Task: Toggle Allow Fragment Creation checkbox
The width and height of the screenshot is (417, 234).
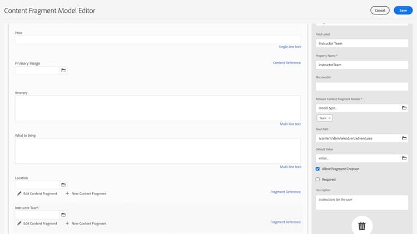Action: click(x=317, y=169)
